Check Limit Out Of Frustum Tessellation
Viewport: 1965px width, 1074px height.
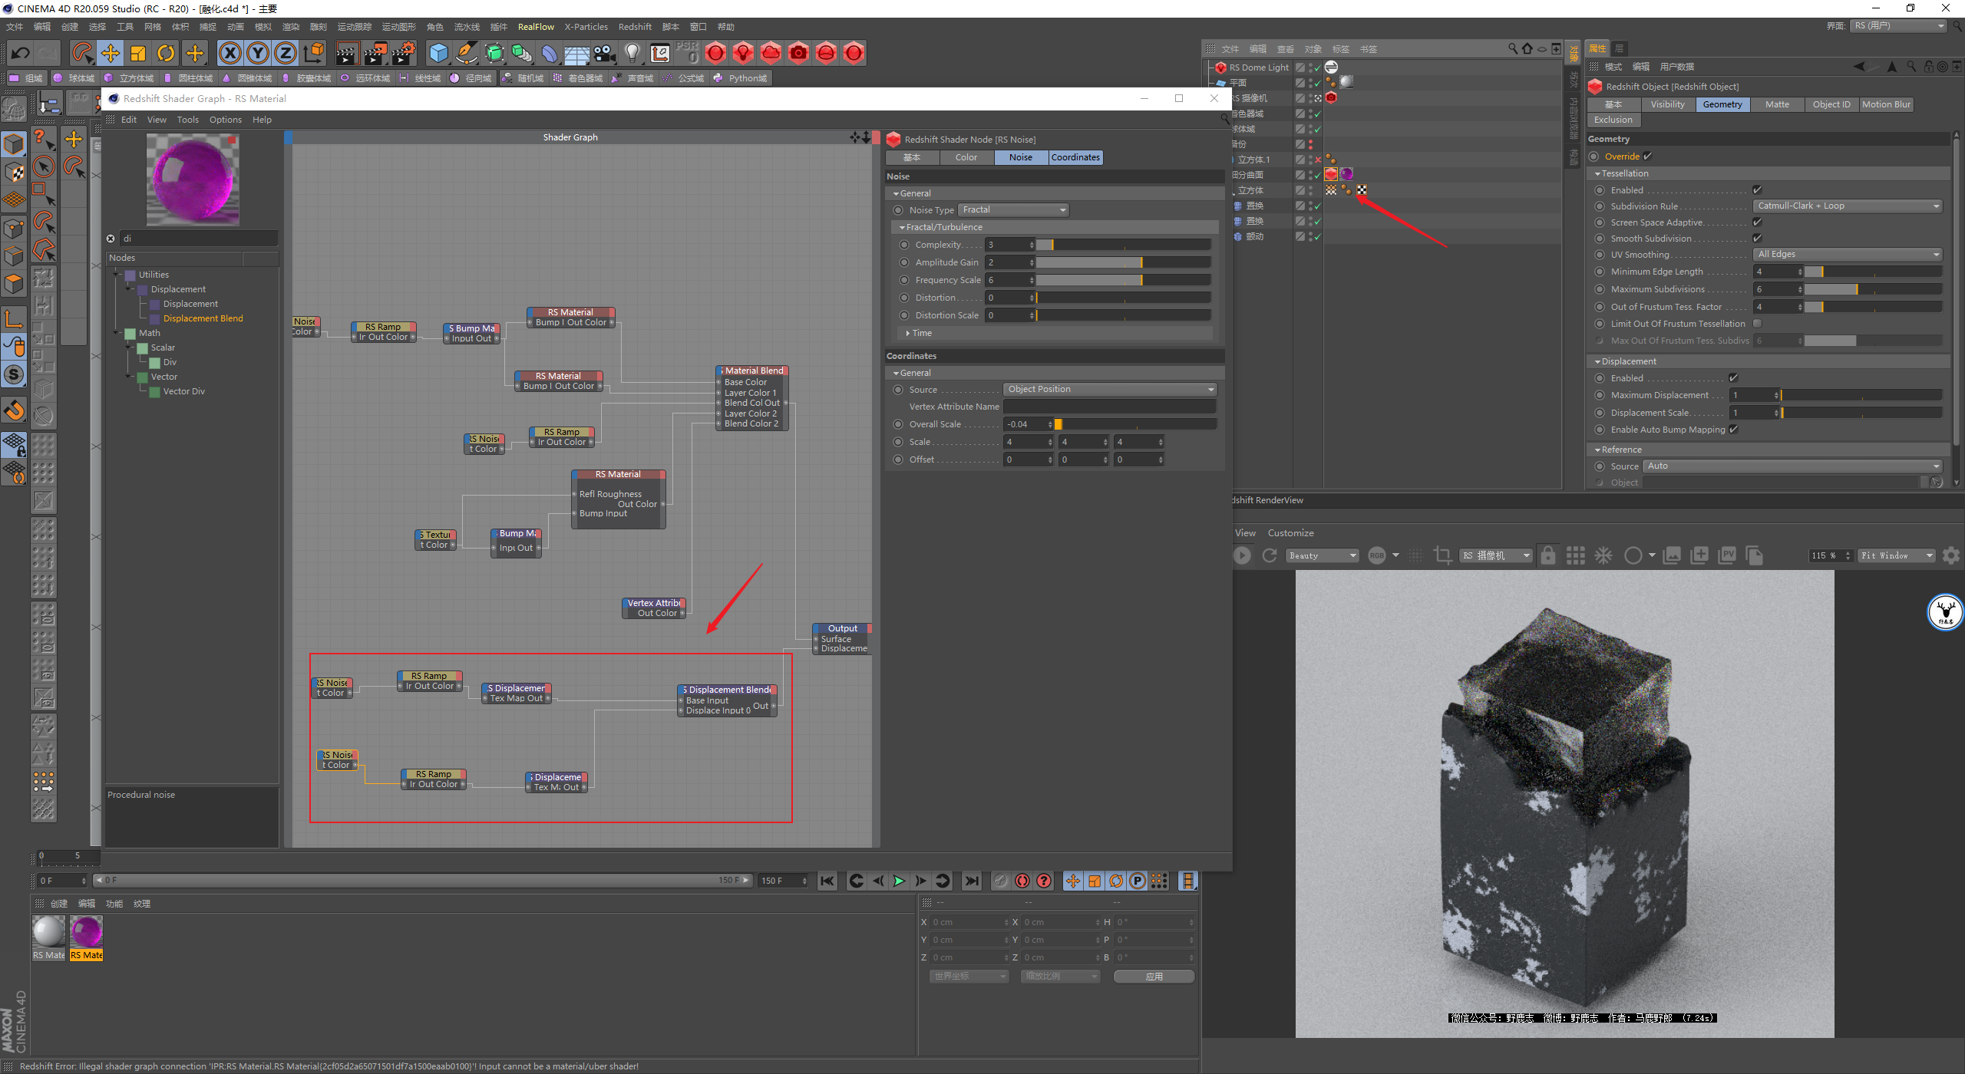[1757, 324]
